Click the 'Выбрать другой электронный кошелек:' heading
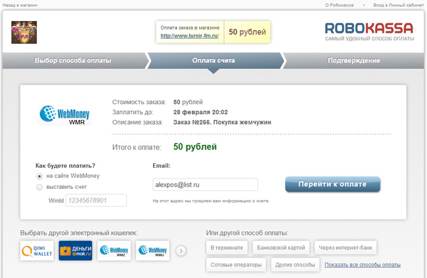The width and height of the screenshot is (427, 278). 79,233
